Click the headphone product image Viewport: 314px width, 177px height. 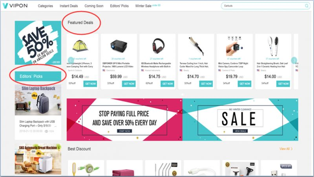(x=158, y=46)
